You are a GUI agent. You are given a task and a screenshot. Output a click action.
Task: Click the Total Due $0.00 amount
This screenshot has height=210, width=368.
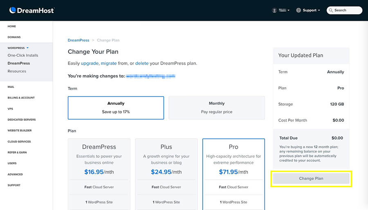coord(337,138)
